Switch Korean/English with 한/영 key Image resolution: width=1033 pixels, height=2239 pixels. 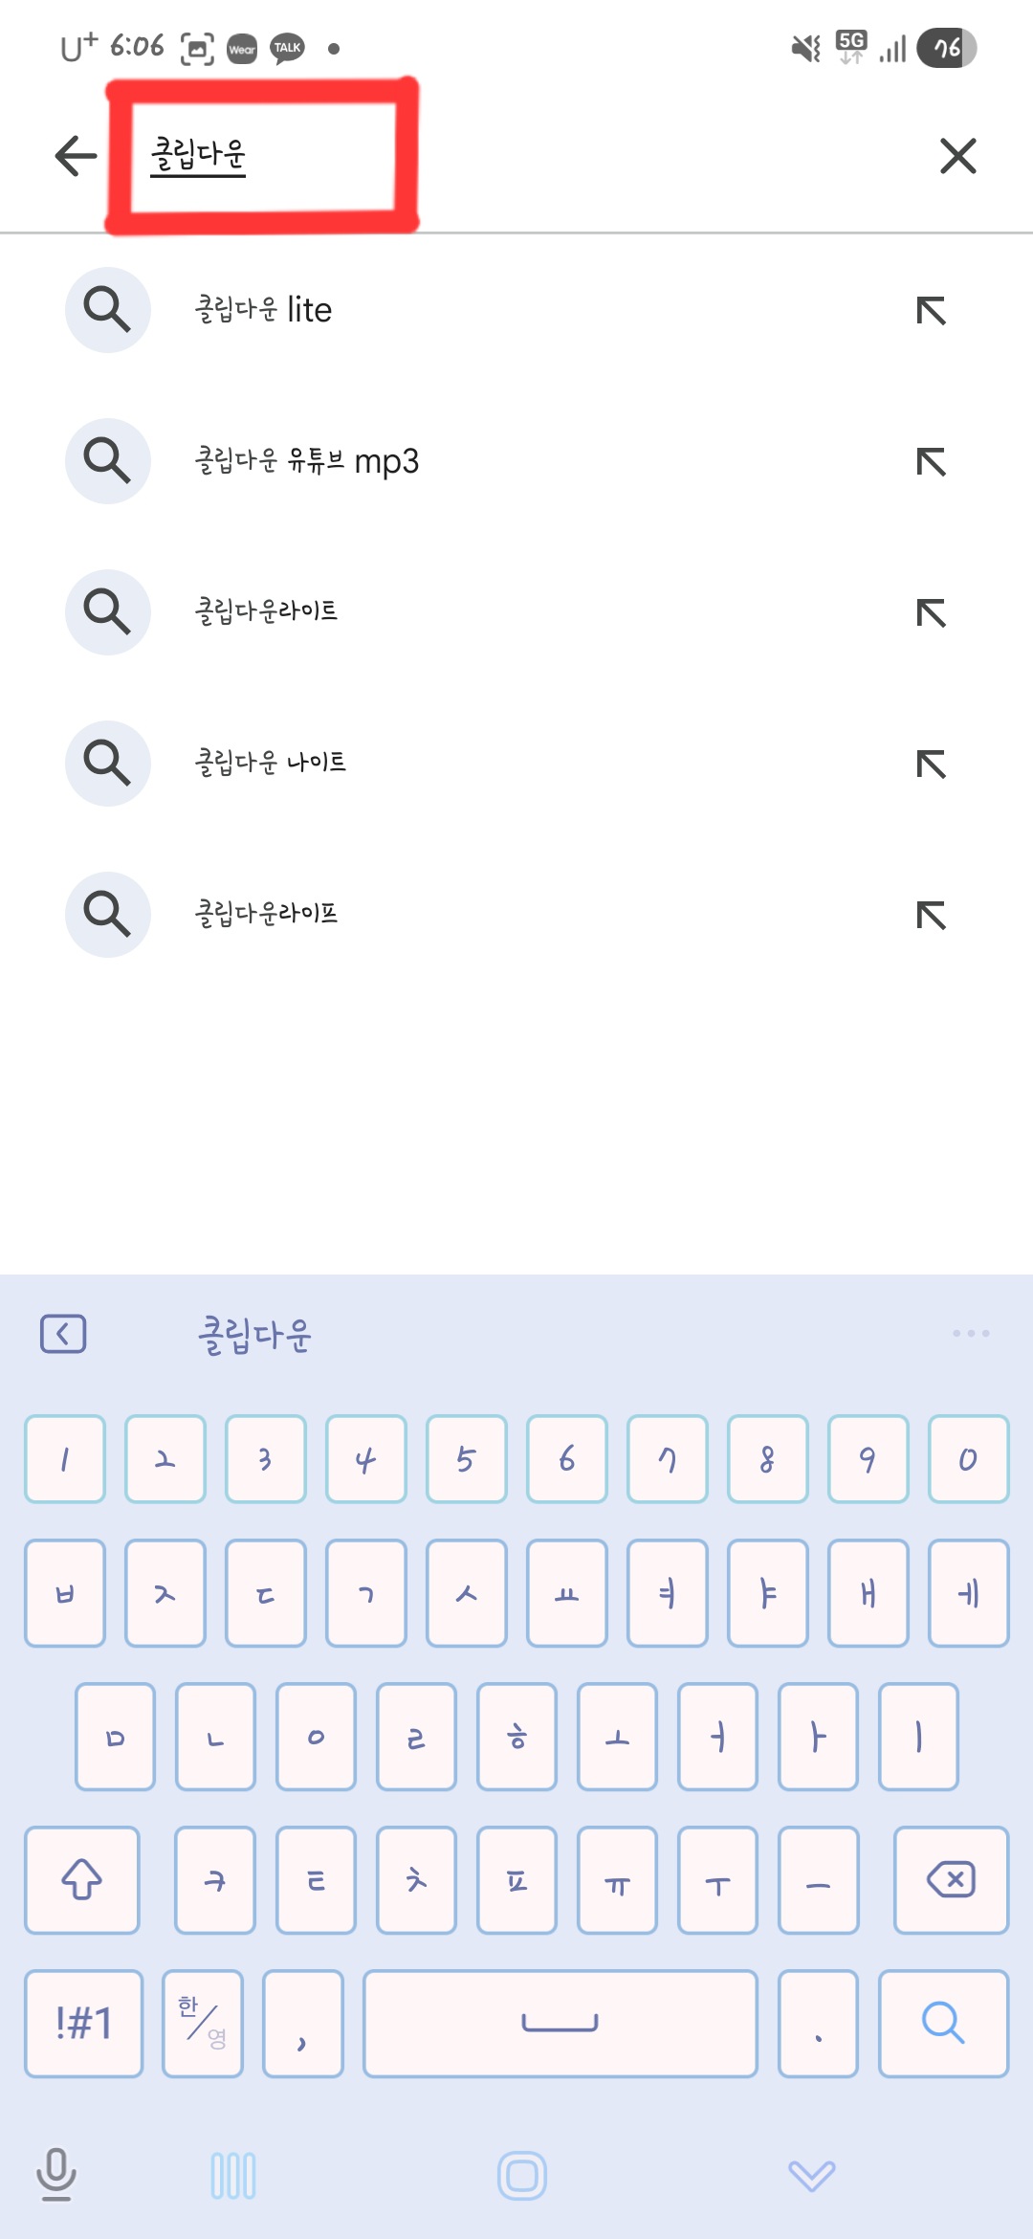[x=203, y=2023]
